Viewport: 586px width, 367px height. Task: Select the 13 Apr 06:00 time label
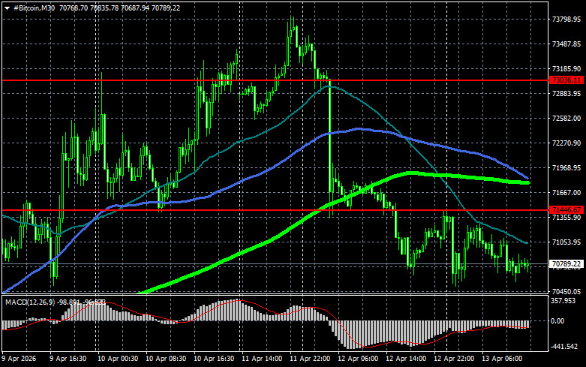click(502, 359)
